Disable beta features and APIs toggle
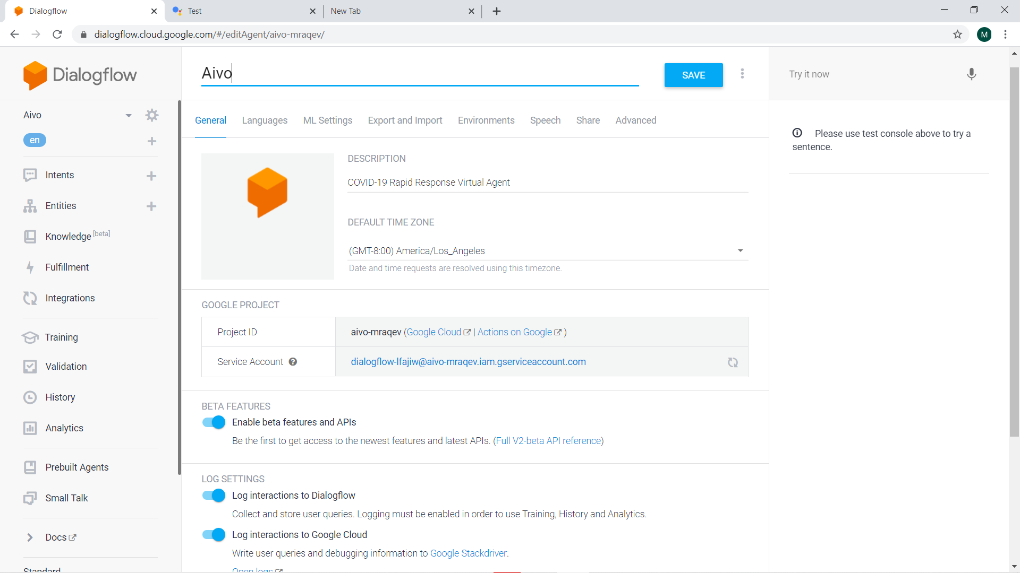1020x573 pixels. point(214,422)
